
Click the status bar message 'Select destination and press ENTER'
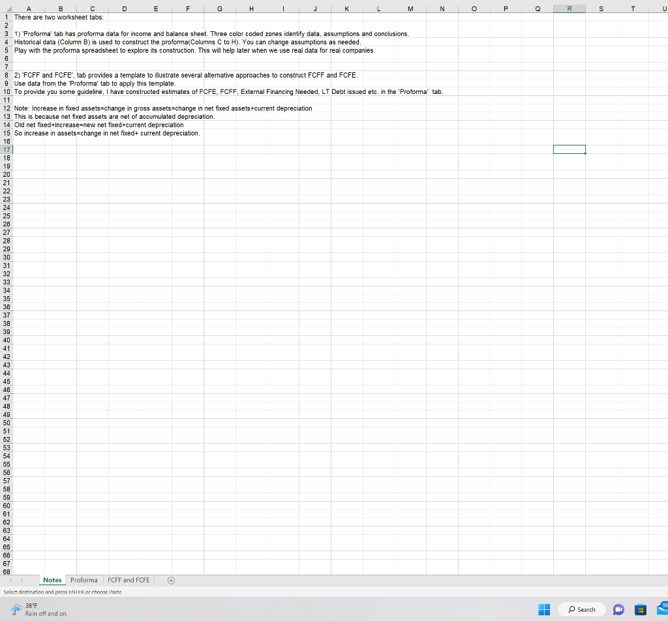pyautogui.click(x=63, y=592)
